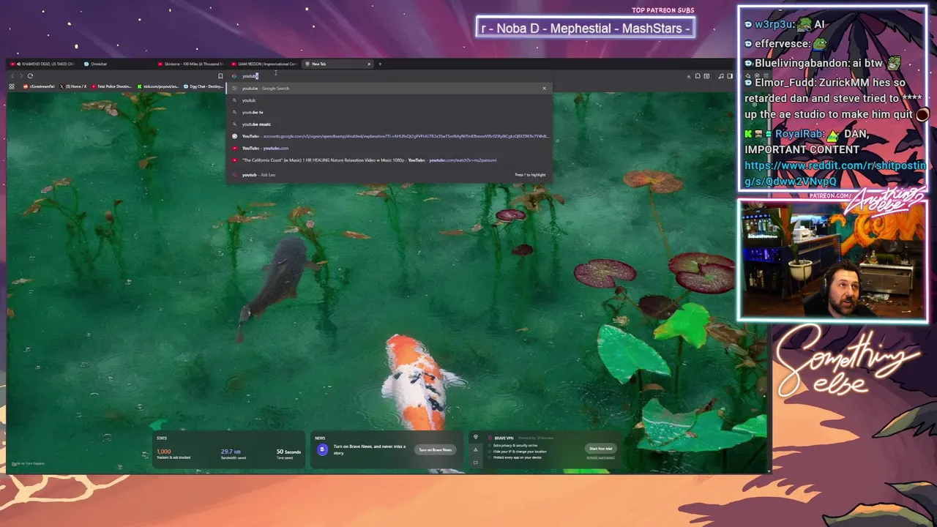Click the '29.7 MB Bandwidth saved' stat

235,454
